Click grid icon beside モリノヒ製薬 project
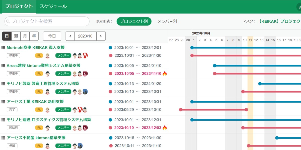The image size is (301, 150). (x=3, y=83)
